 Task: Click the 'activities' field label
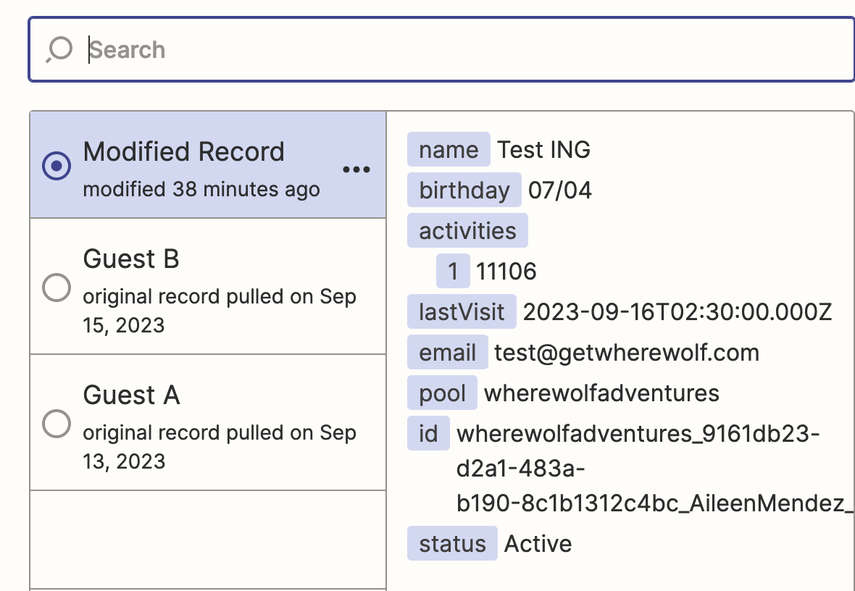[x=467, y=230]
